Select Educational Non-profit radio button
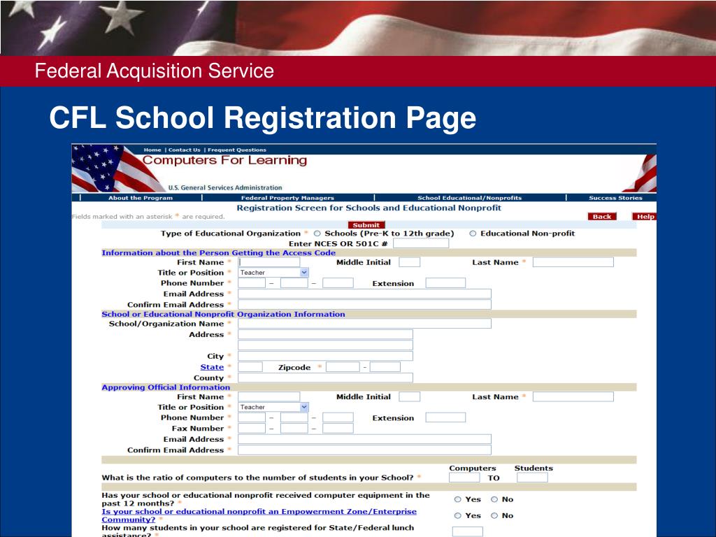The image size is (716, 537). tap(473, 234)
